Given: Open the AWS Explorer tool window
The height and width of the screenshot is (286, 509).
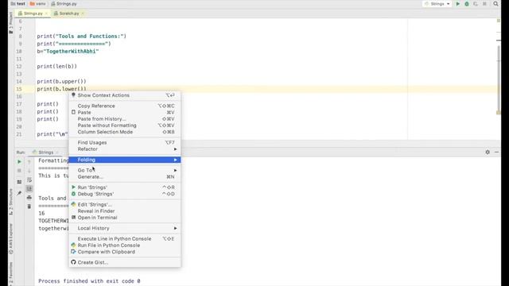Looking at the screenshot, I should coord(10,239).
